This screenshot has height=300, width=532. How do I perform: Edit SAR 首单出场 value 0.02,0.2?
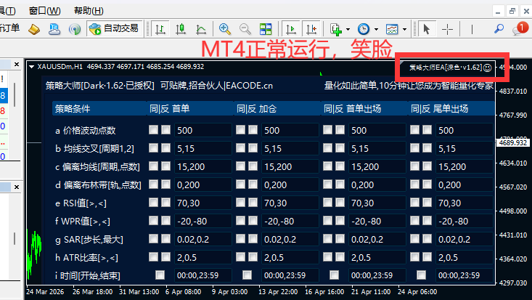point(377,239)
